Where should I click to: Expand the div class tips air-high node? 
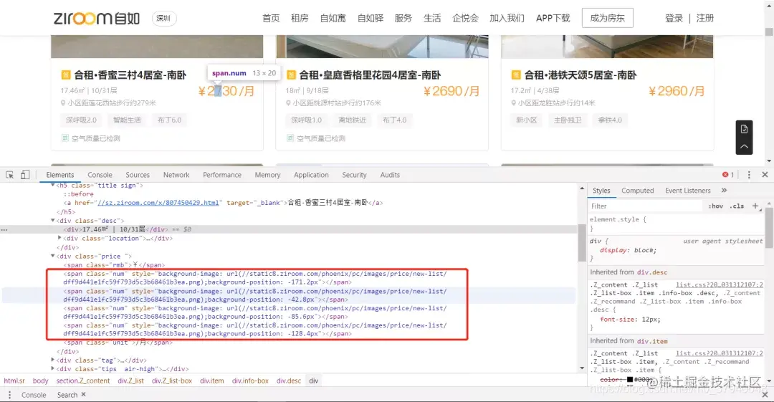point(53,369)
